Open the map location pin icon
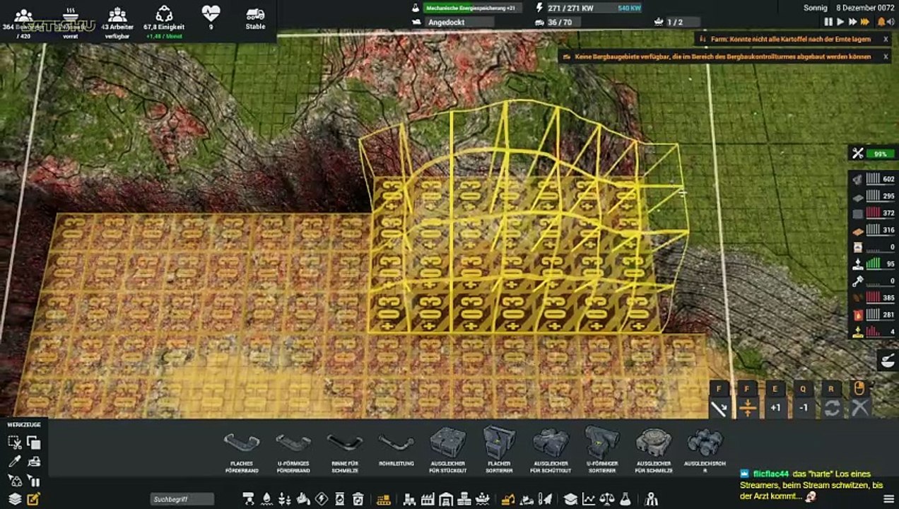 pyautogui.click(x=652, y=499)
